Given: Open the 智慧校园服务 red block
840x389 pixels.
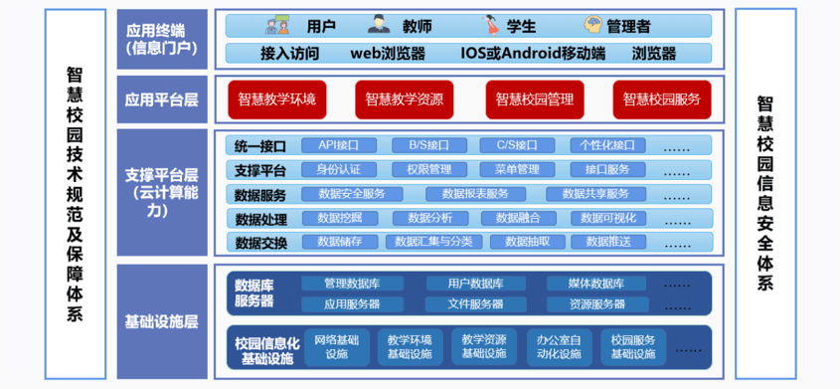Looking at the screenshot, I should (662, 99).
